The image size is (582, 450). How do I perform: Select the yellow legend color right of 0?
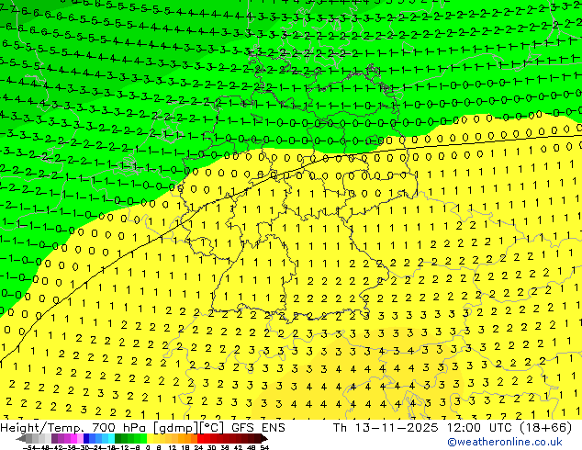(150, 438)
